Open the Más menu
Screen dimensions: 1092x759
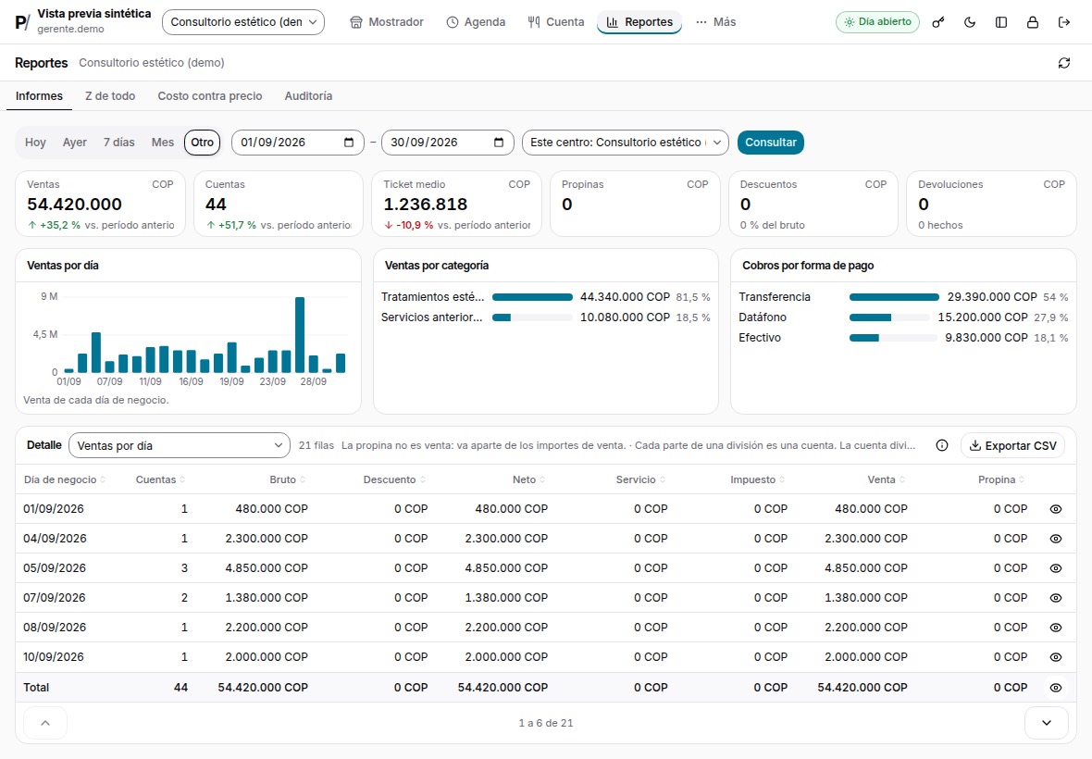pos(715,22)
